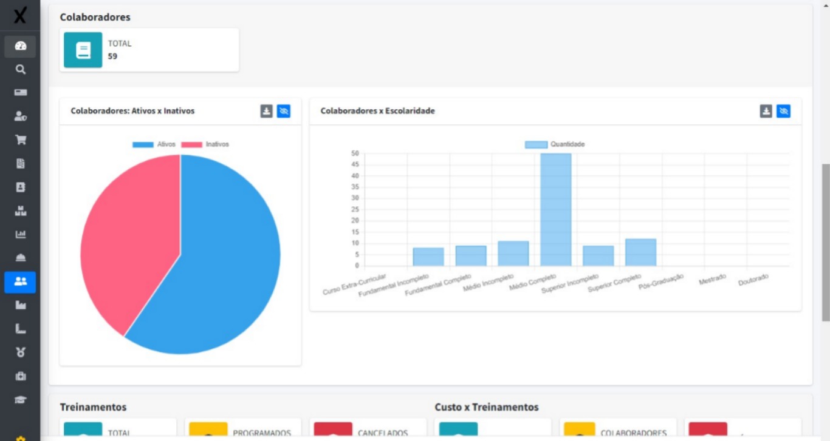
Task: Open the briefcase medical kit sidebar icon
Action: coord(20,376)
